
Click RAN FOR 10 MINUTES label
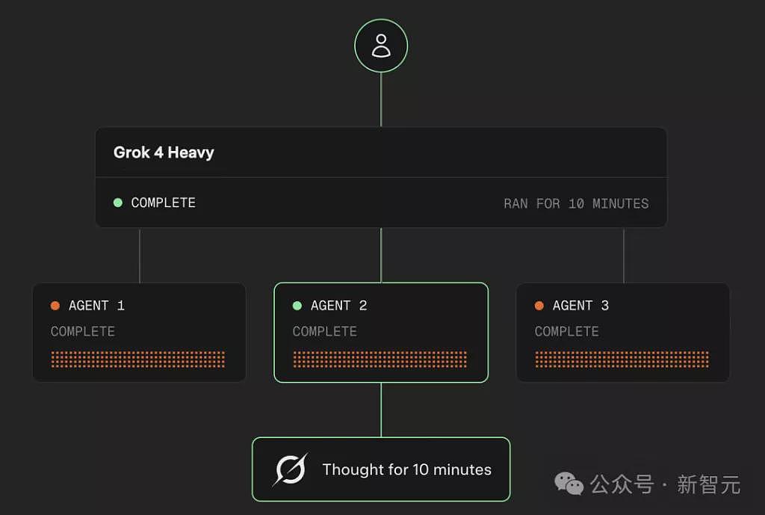[x=576, y=203]
